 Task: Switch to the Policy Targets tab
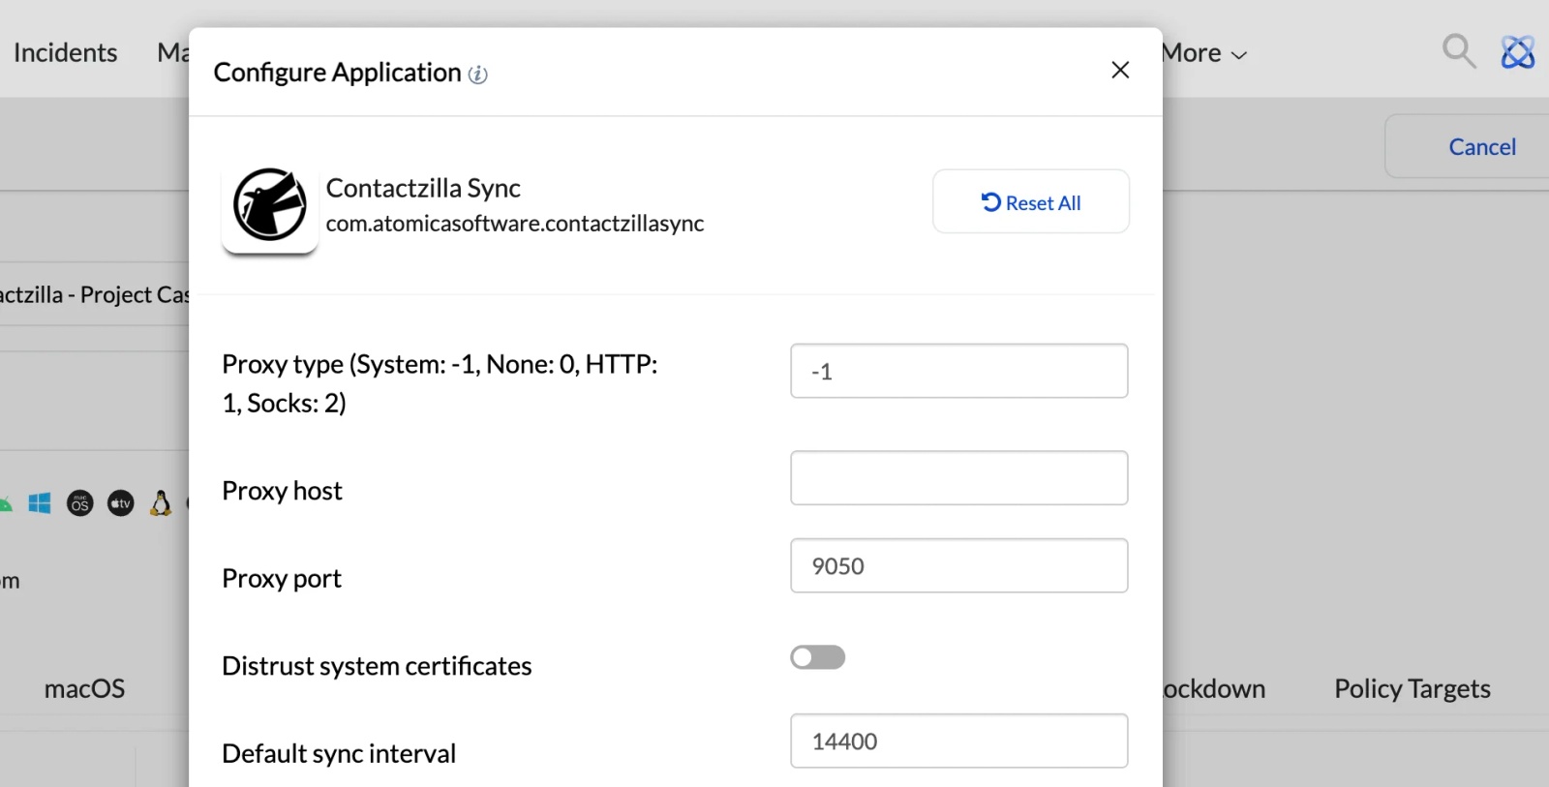tap(1412, 688)
